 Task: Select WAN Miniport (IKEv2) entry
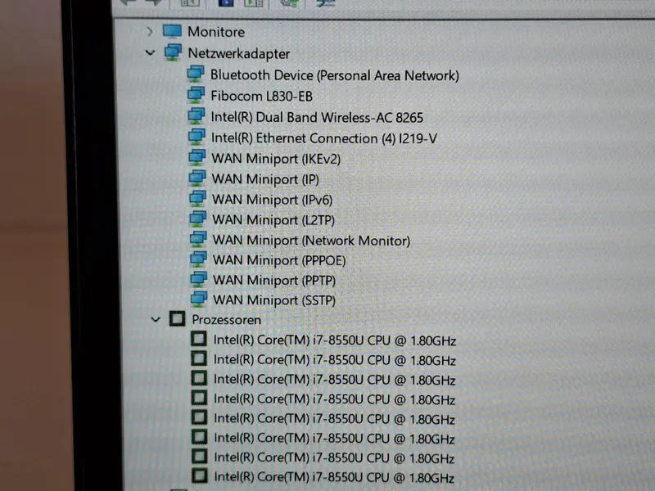tap(276, 159)
